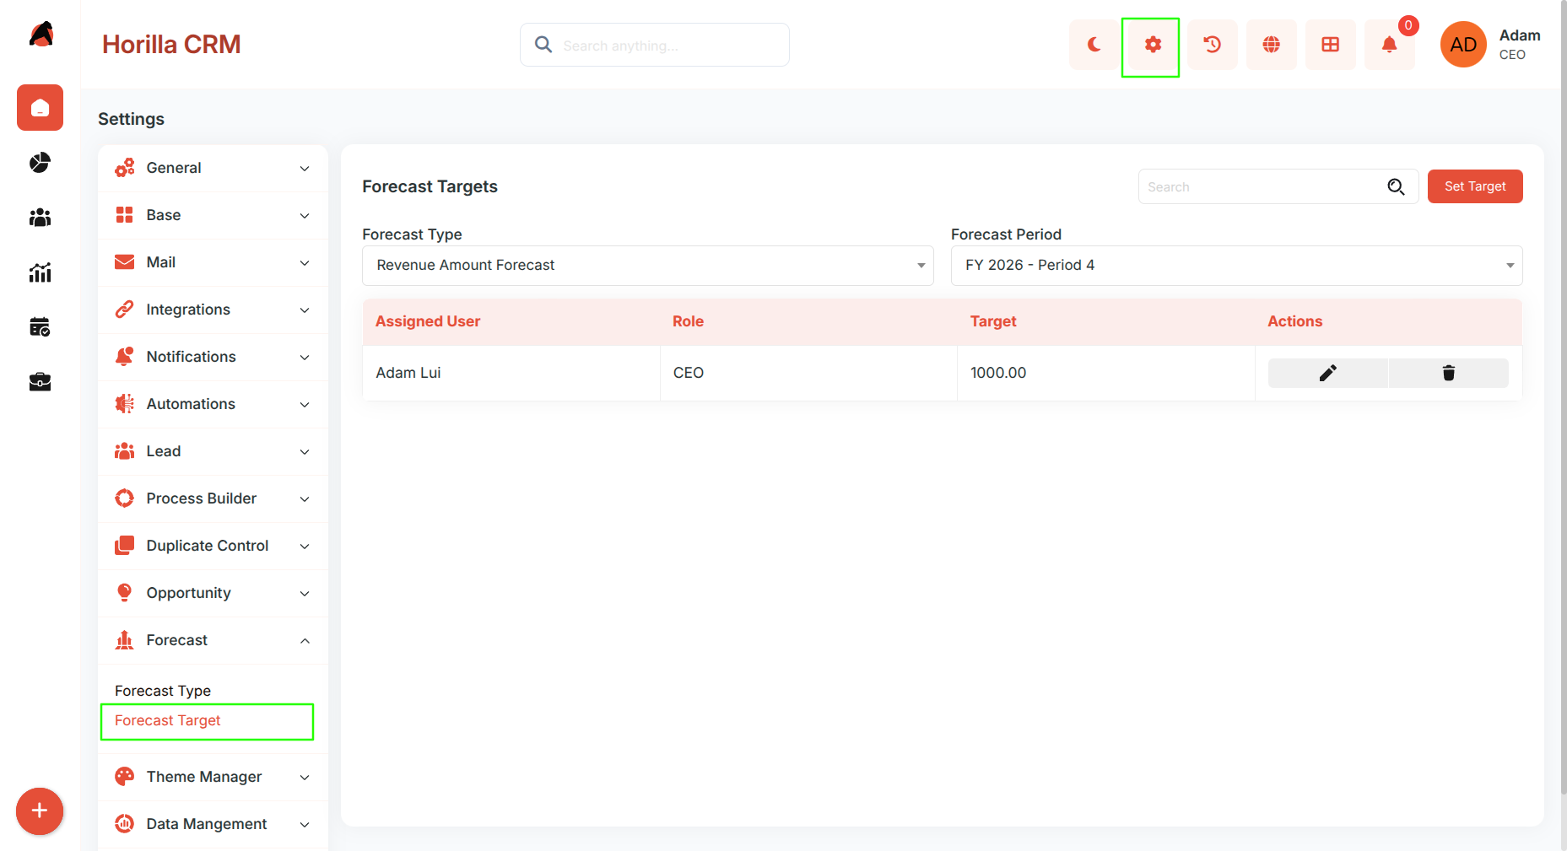Open notifications bell icon
Viewport: 1567px width, 851px height.
pyautogui.click(x=1389, y=45)
